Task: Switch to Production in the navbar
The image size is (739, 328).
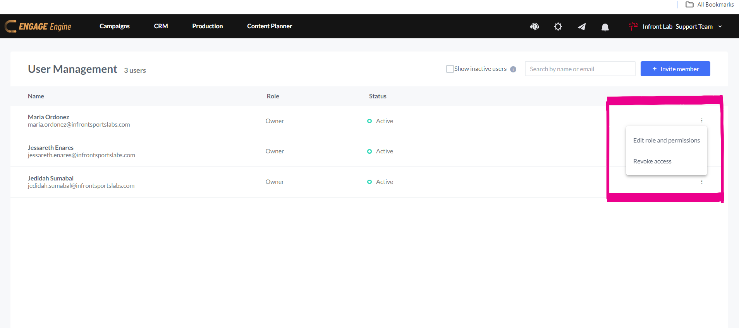Action: pos(207,26)
